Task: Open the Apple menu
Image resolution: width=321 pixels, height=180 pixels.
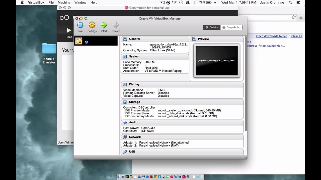Action: 22,2
